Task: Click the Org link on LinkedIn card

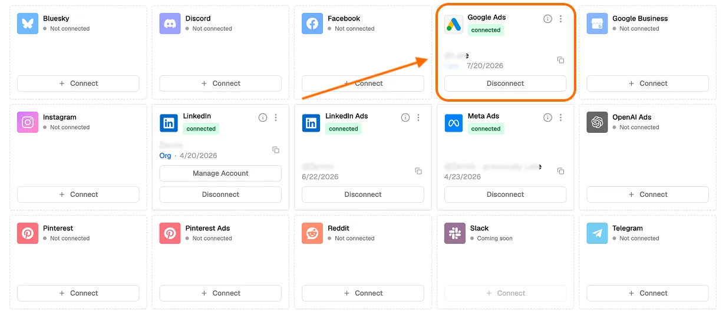Action: (165, 156)
